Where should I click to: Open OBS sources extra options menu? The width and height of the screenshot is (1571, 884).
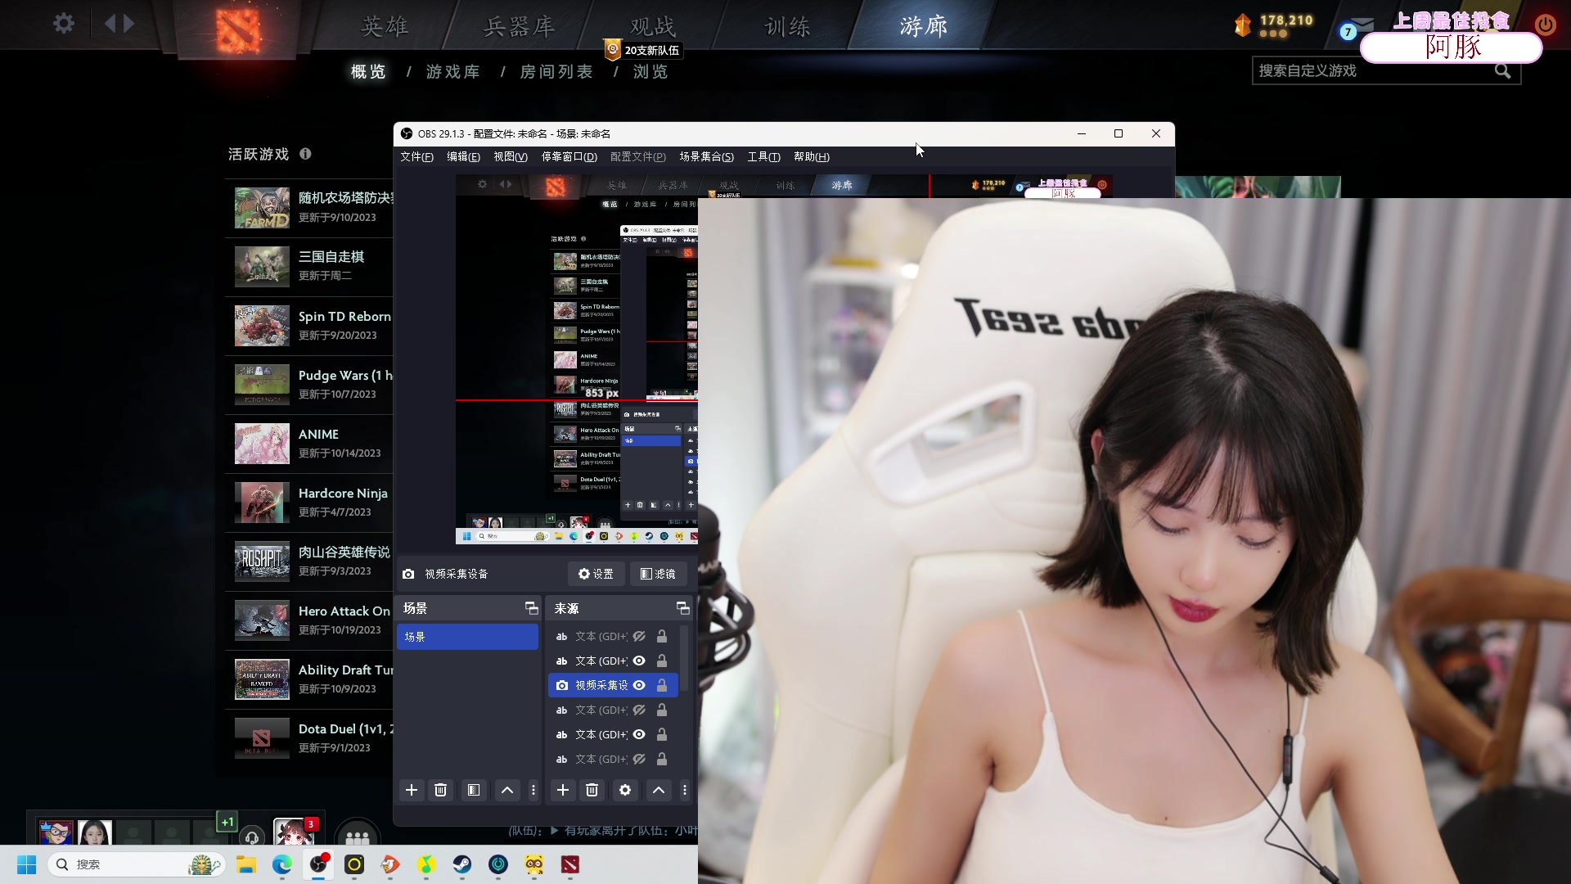[685, 790]
